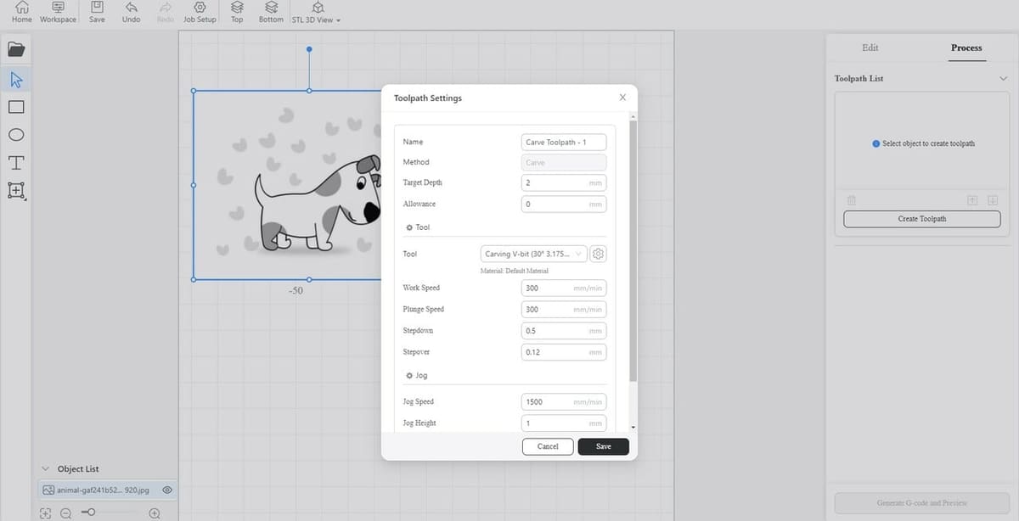Click the canvas zoom slider
Screen dimensions: 1019x521
(111, 513)
